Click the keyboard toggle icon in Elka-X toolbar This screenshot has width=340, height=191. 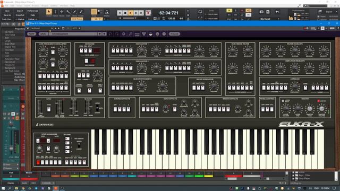(137, 34)
